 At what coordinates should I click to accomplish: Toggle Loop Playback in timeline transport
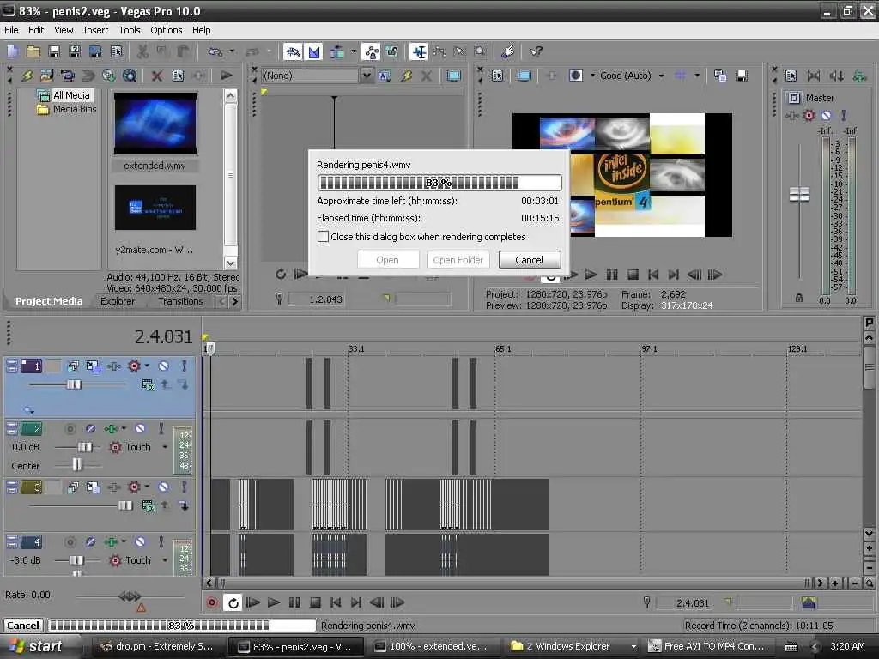pos(233,602)
